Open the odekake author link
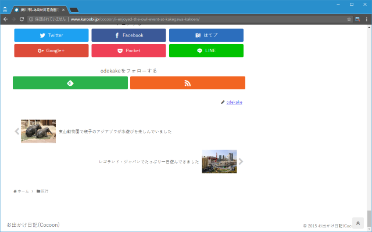Screen dimensions: 372x232 [x=234, y=102]
